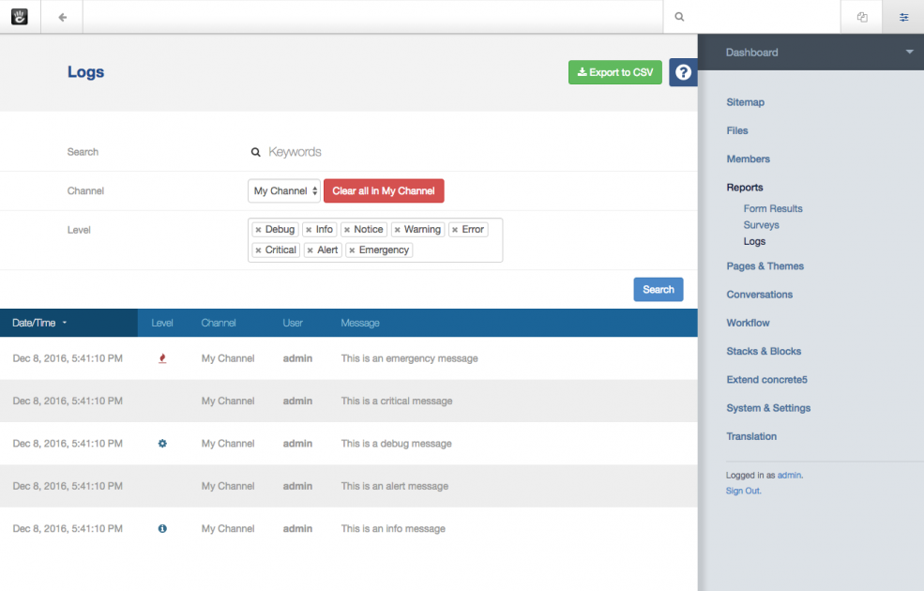This screenshot has height=591, width=924.
Task: Remove the Emergency level tag
Action: (x=353, y=250)
